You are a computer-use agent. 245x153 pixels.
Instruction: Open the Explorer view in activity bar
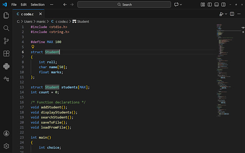click(x=6, y=15)
